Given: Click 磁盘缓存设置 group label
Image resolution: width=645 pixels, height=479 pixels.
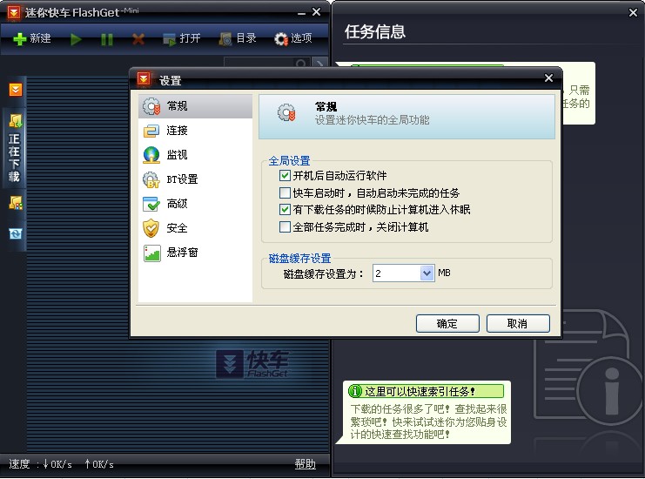Looking at the screenshot, I should pyautogui.click(x=300, y=259).
